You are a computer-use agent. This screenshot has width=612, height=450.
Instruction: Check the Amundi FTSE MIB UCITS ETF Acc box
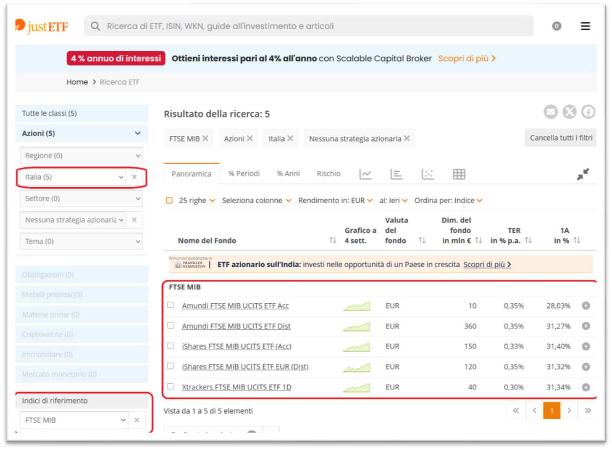coord(171,305)
